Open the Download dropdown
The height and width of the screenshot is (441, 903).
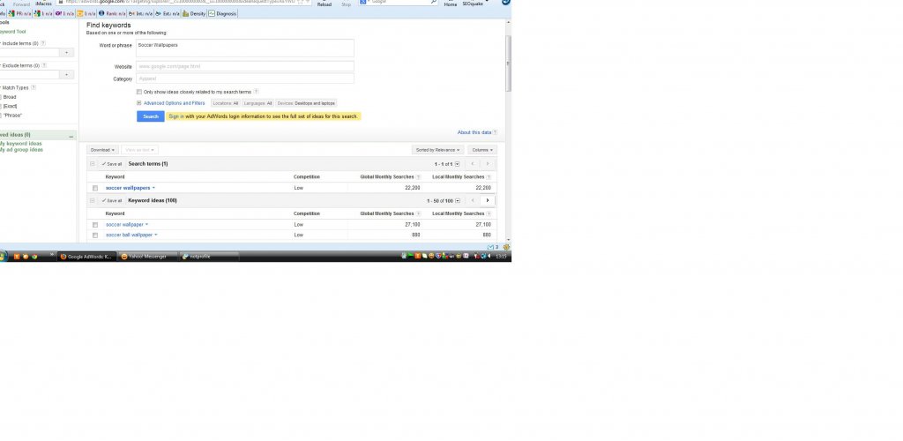coord(102,150)
